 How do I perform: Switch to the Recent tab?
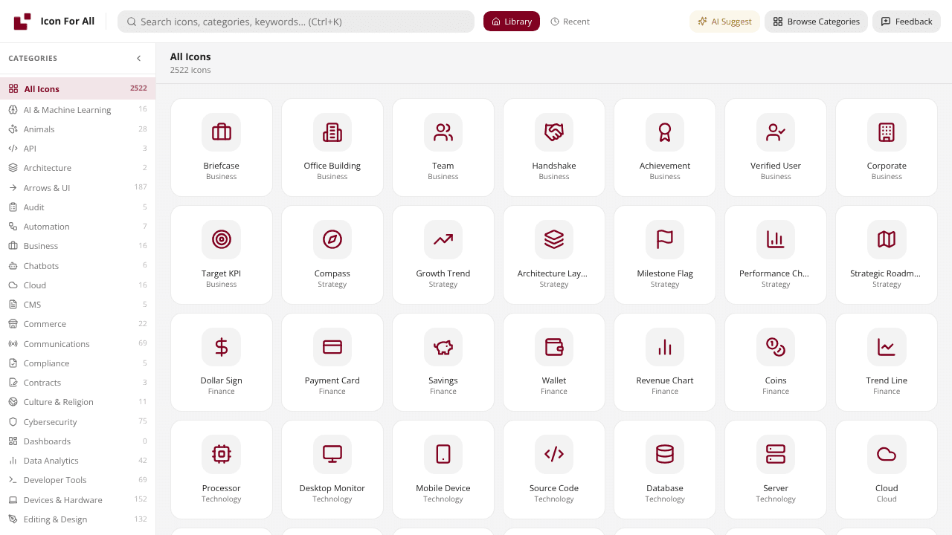570,22
